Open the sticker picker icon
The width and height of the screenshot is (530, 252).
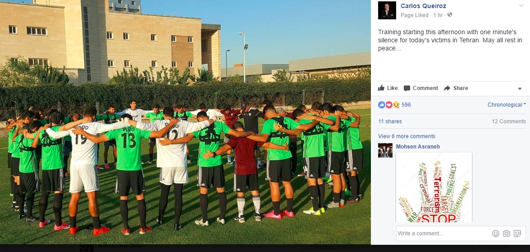[517, 234]
